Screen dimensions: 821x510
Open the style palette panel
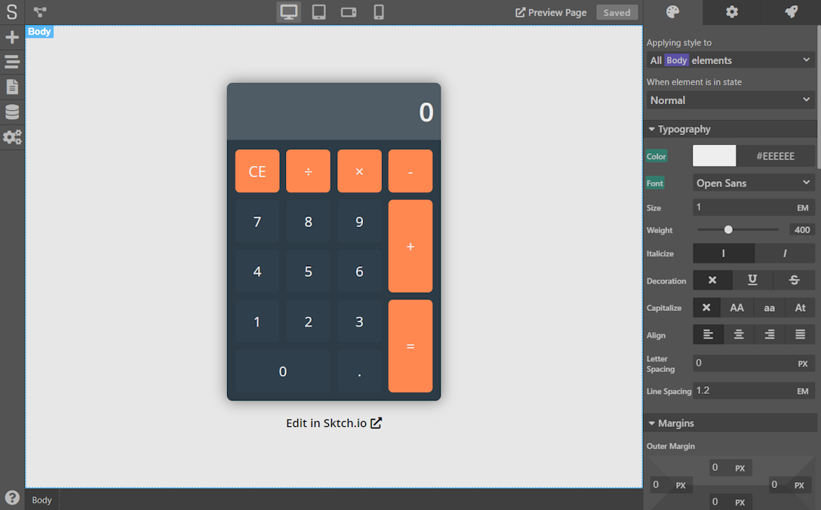[x=672, y=12]
